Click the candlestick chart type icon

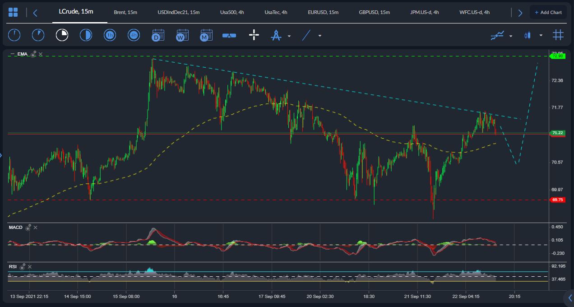coord(527,35)
